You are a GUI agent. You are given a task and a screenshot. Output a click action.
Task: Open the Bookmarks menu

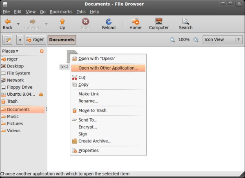(61, 12)
